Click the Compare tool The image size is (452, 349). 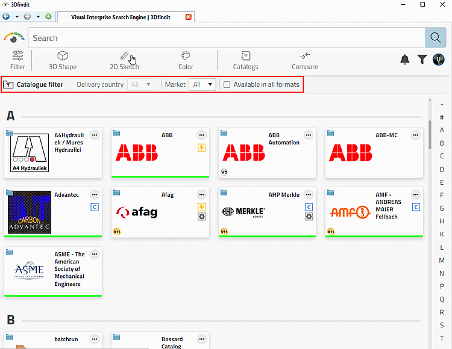click(305, 60)
